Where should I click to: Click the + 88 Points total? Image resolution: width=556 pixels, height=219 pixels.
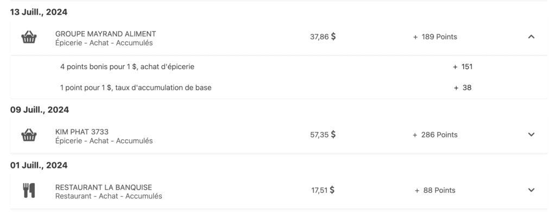[435, 190]
